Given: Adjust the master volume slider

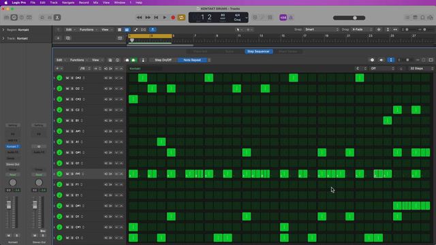Looking at the screenshot, I should coord(349,18).
